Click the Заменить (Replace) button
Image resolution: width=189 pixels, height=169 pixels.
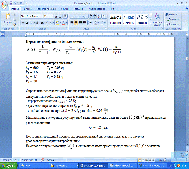[x=173, y=19]
